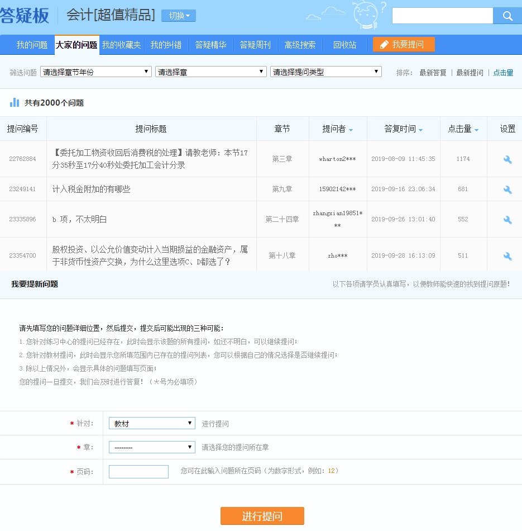Click the search magnifier icon
The image size is (522, 531).
click(507, 16)
